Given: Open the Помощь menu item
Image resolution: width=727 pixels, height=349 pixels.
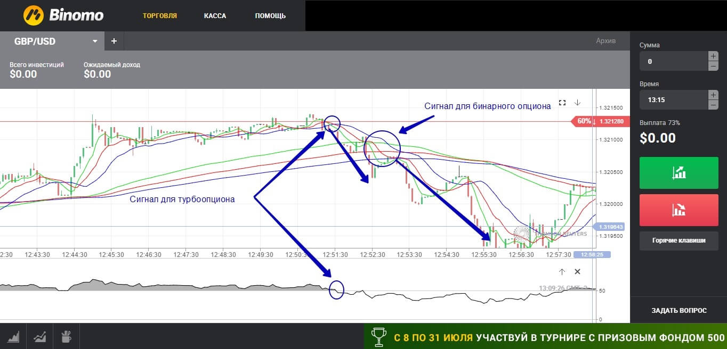Looking at the screenshot, I should point(270,15).
